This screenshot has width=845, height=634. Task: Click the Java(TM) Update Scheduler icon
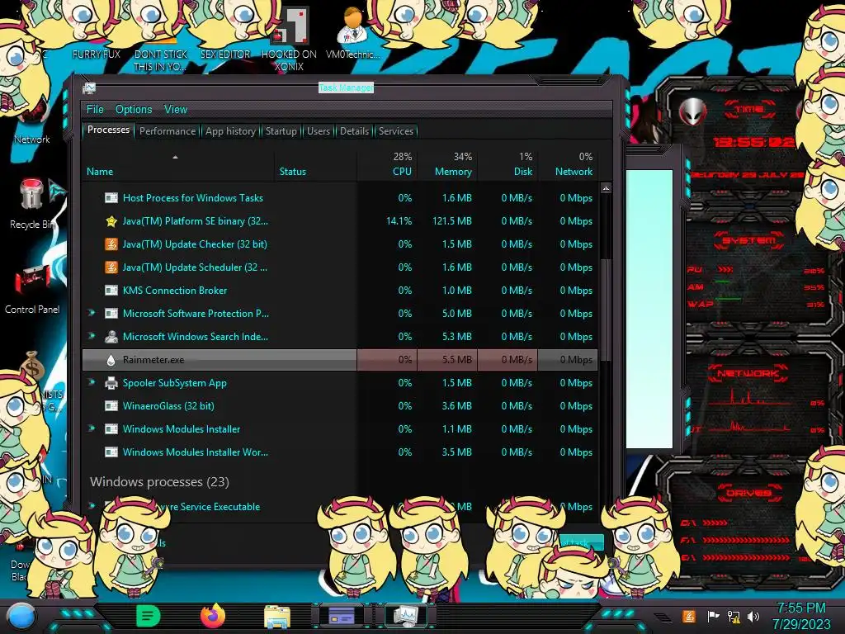(111, 267)
